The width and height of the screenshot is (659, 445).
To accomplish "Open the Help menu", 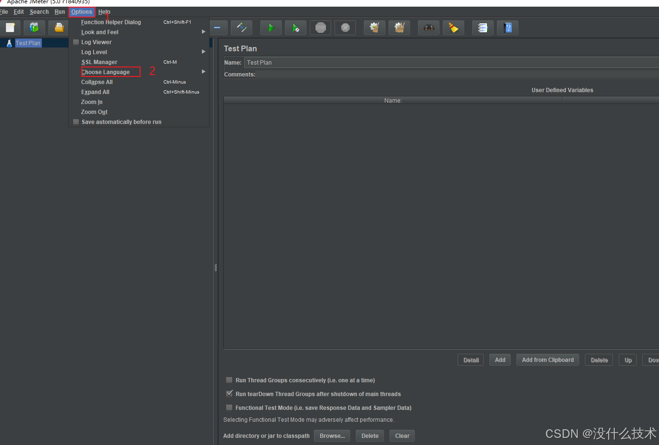I will 104,12.
